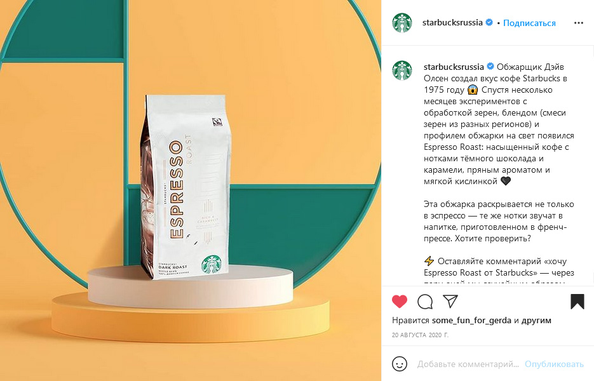Share post using paper plane icon
The height and width of the screenshot is (381, 594).
[x=450, y=301]
